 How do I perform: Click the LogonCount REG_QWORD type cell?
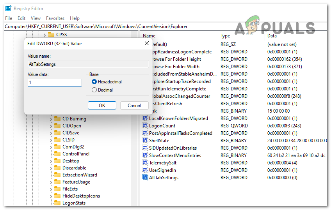click(234, 126)
